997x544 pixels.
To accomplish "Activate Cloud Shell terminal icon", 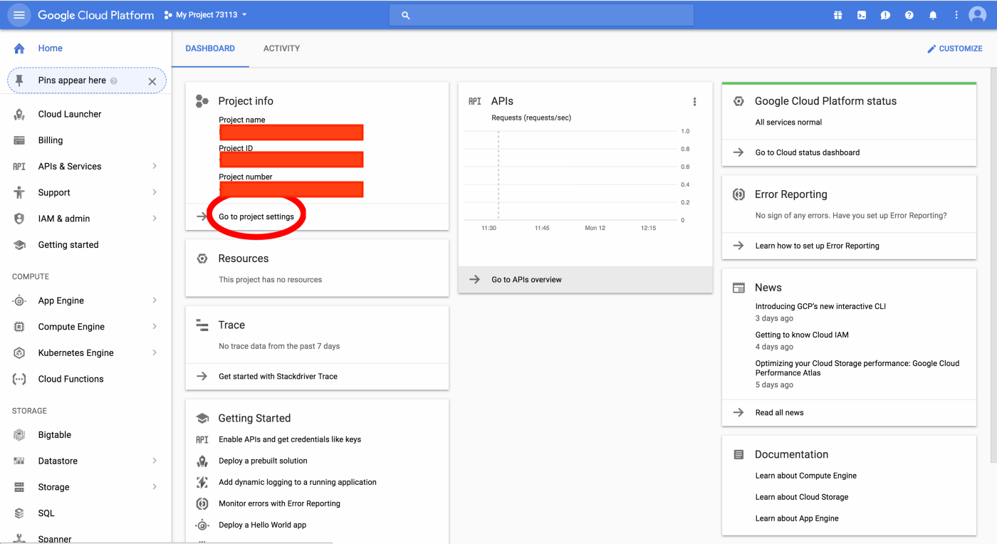I will tap(862, 15).
